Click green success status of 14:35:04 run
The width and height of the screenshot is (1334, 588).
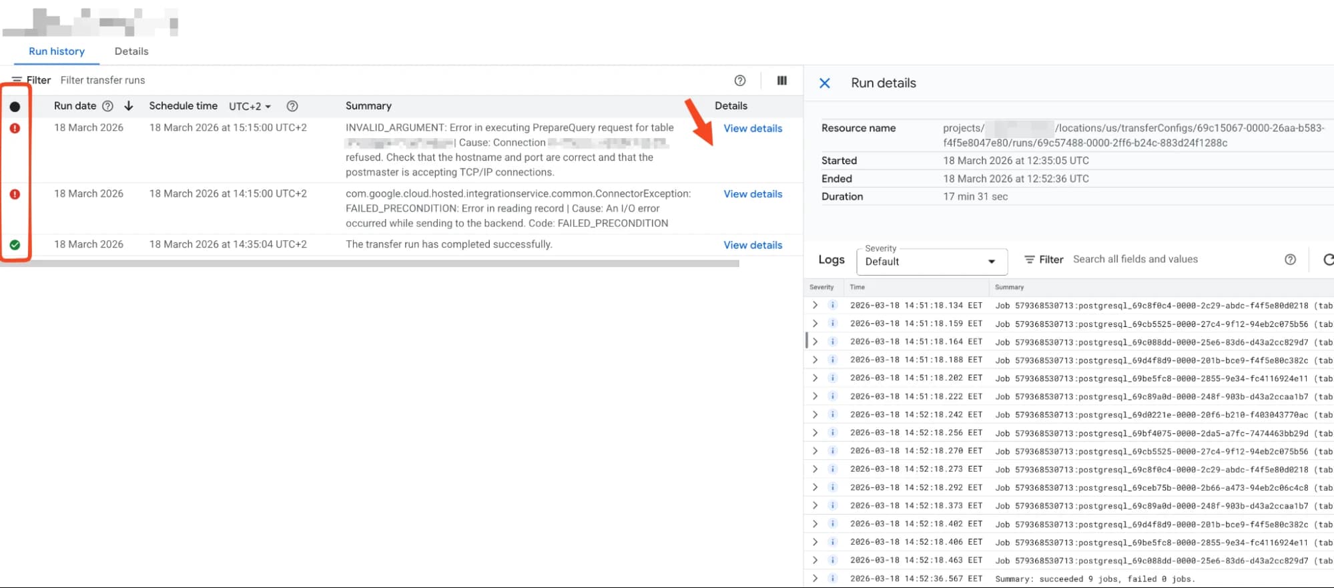coord(15,245)
